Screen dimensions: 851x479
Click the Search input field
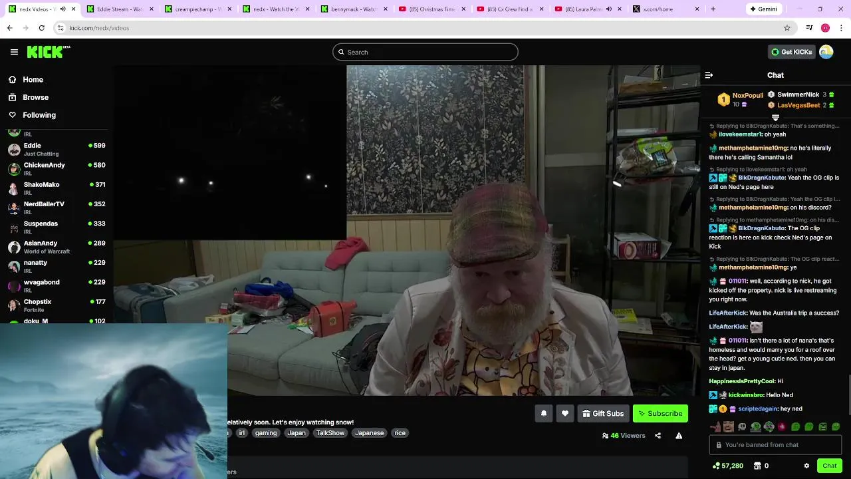(x=425, y=52)
